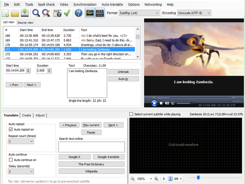
Task: Click the < Prev button
Action: [x=14, y=85]
